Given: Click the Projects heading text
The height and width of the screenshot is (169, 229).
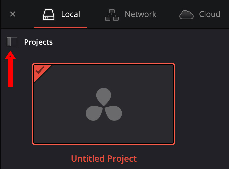Looking at the screenshot, I should [x=39, y=42].
